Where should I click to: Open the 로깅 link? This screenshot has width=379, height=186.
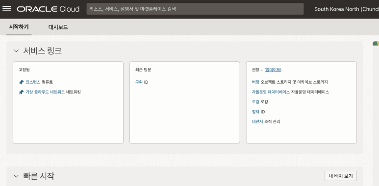(255, 102)
